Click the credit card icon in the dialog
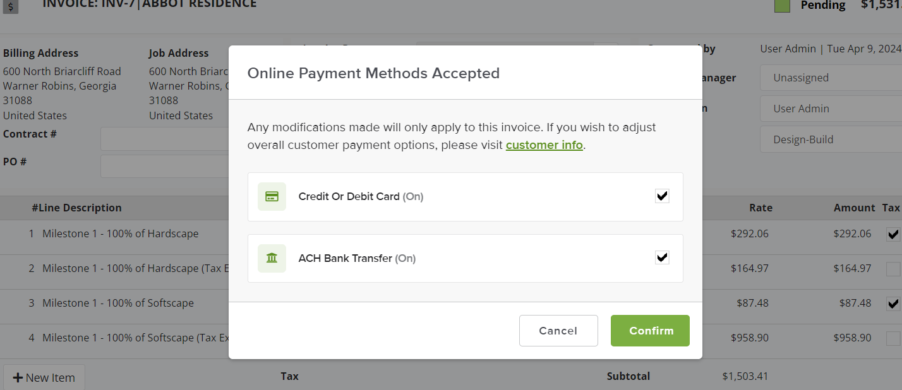Screen dimensions: 902x390 point(272,196)
